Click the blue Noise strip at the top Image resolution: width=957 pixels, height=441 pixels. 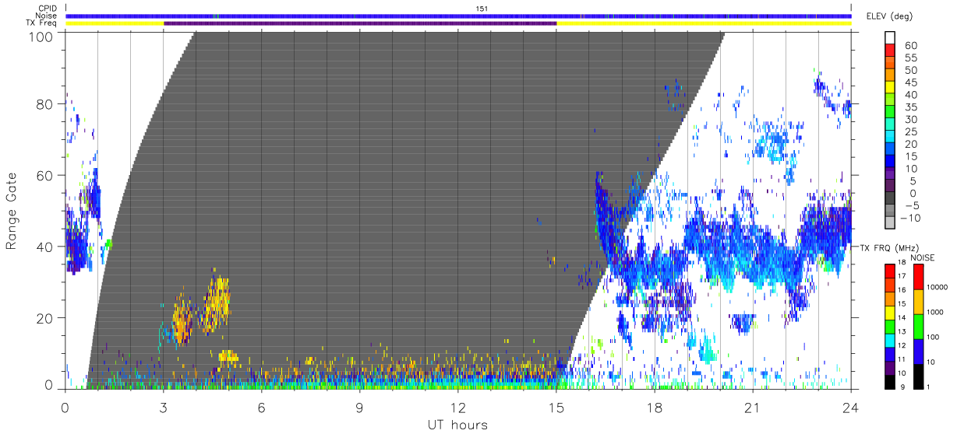click(x=458, y=16)
